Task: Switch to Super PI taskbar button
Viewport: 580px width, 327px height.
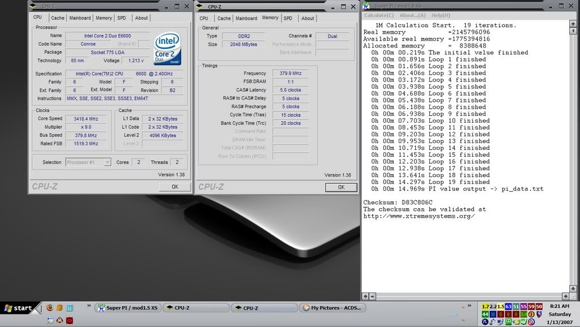Action: [129, 308]
